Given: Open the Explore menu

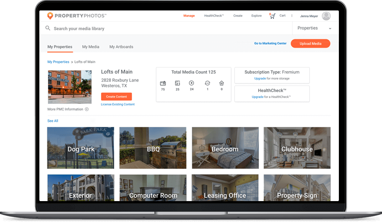Looking at the screenshot, I should [256, 16].
